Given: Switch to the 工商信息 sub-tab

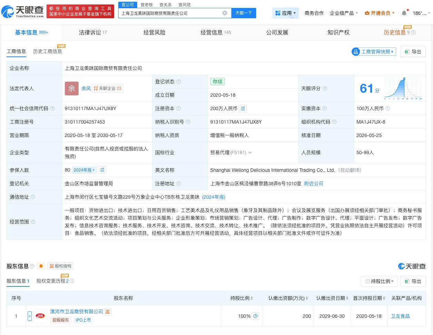Looking at the screenshot, I should pos(16,51).
